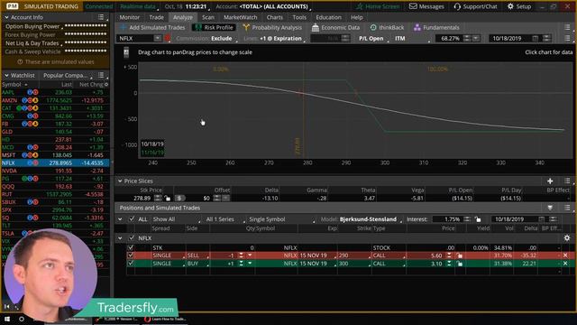Adjust stock price 278.89 stepper
This screenshot has width=577, height=325.
pos(158,198)
